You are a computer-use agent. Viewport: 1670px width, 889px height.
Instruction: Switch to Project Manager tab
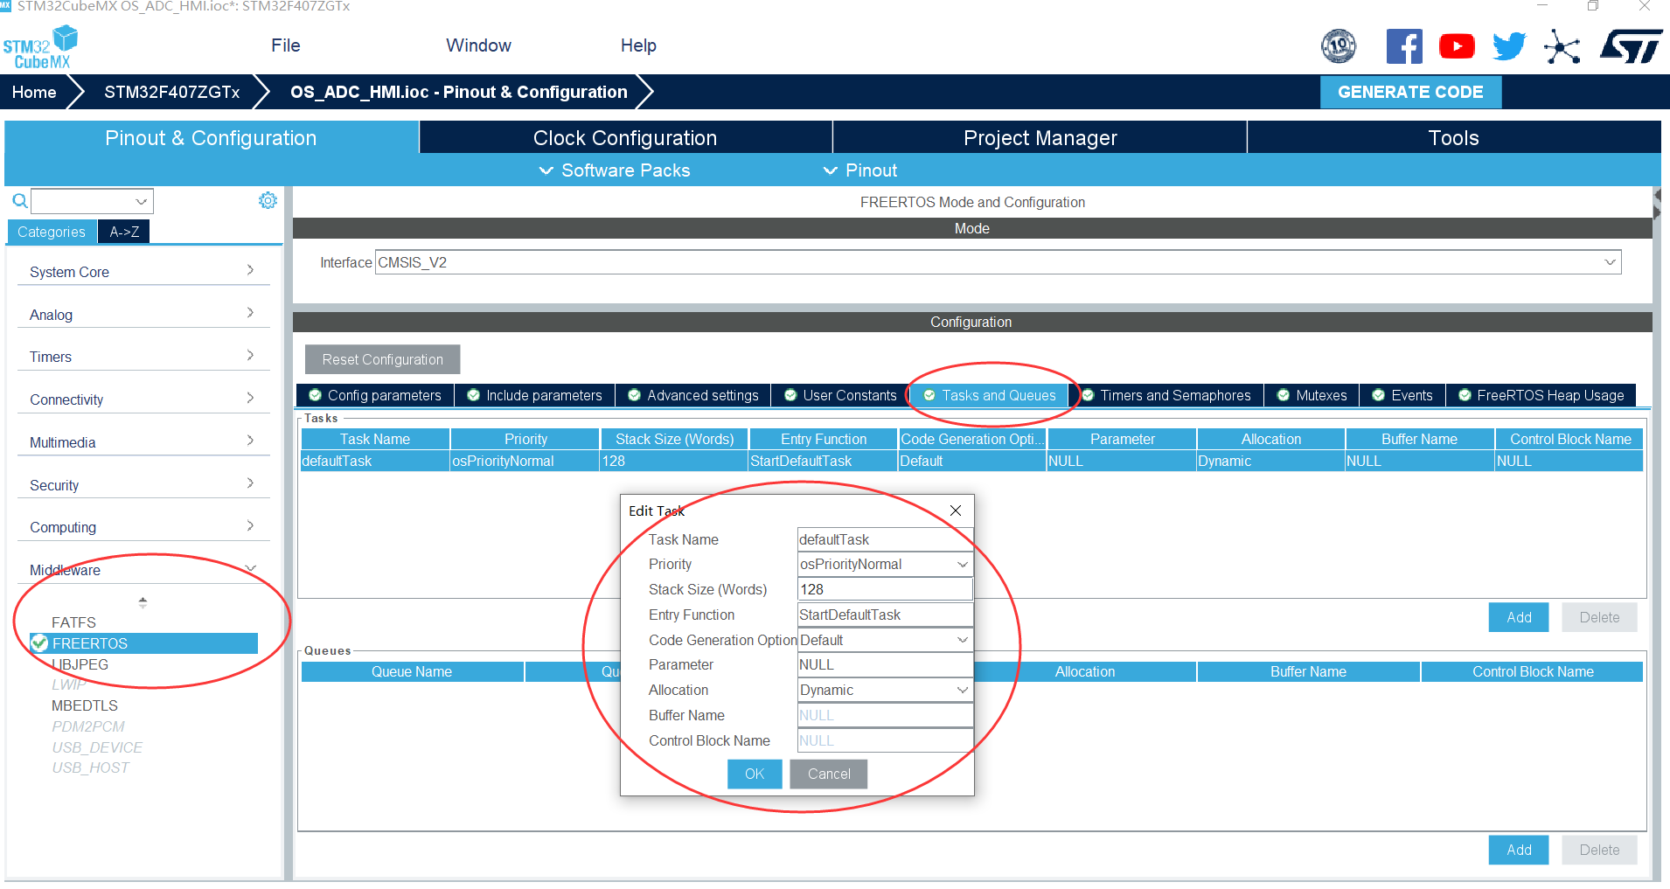(1040, 138)
